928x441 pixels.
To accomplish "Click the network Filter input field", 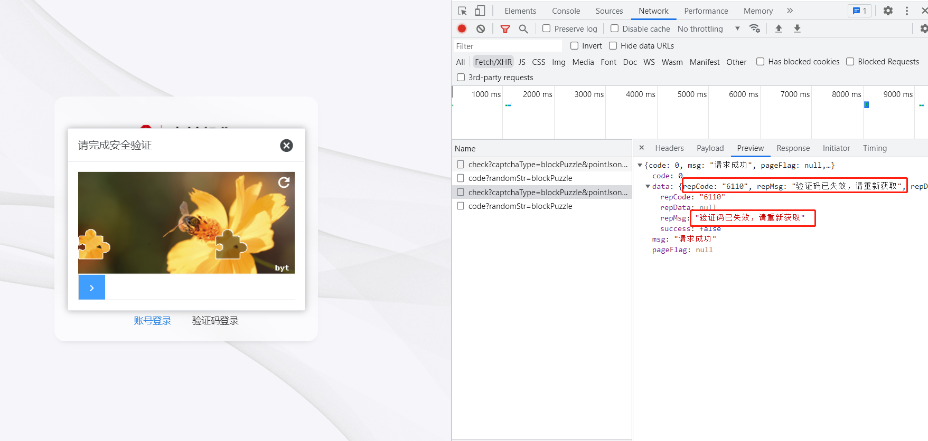I will (508, 46).
